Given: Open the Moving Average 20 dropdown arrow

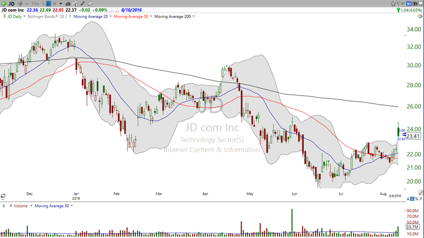Looking at the screenshot, I should tap(110, 16).
